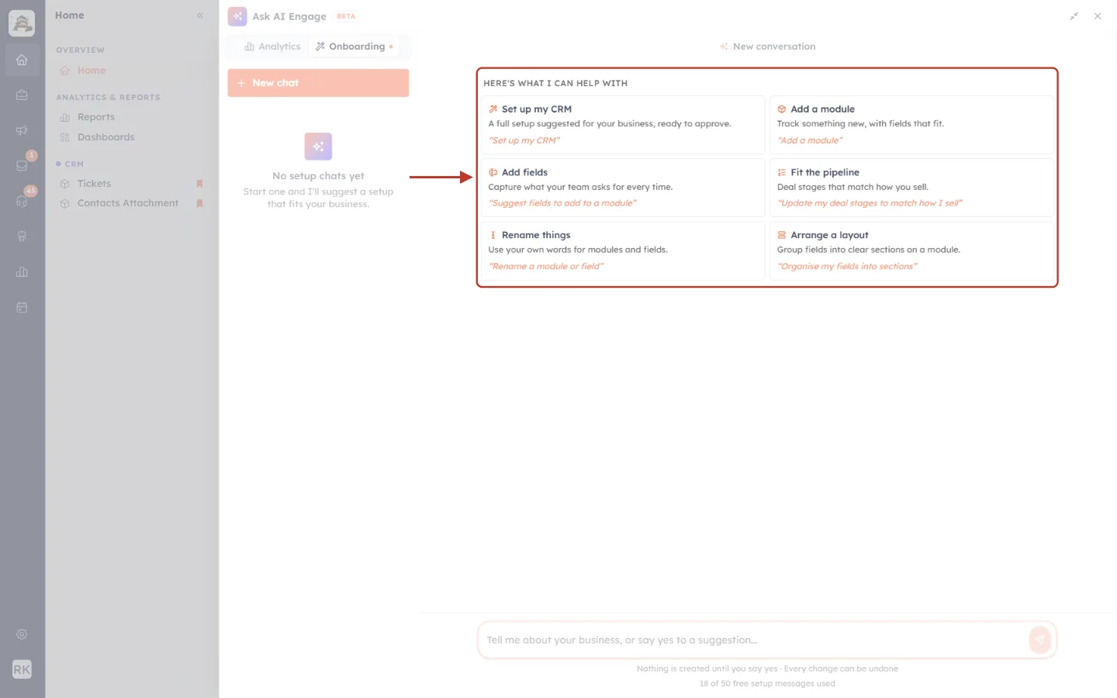Toggle the bookmark on the Tickets row
1117x698 pixels.
(199, 184)
